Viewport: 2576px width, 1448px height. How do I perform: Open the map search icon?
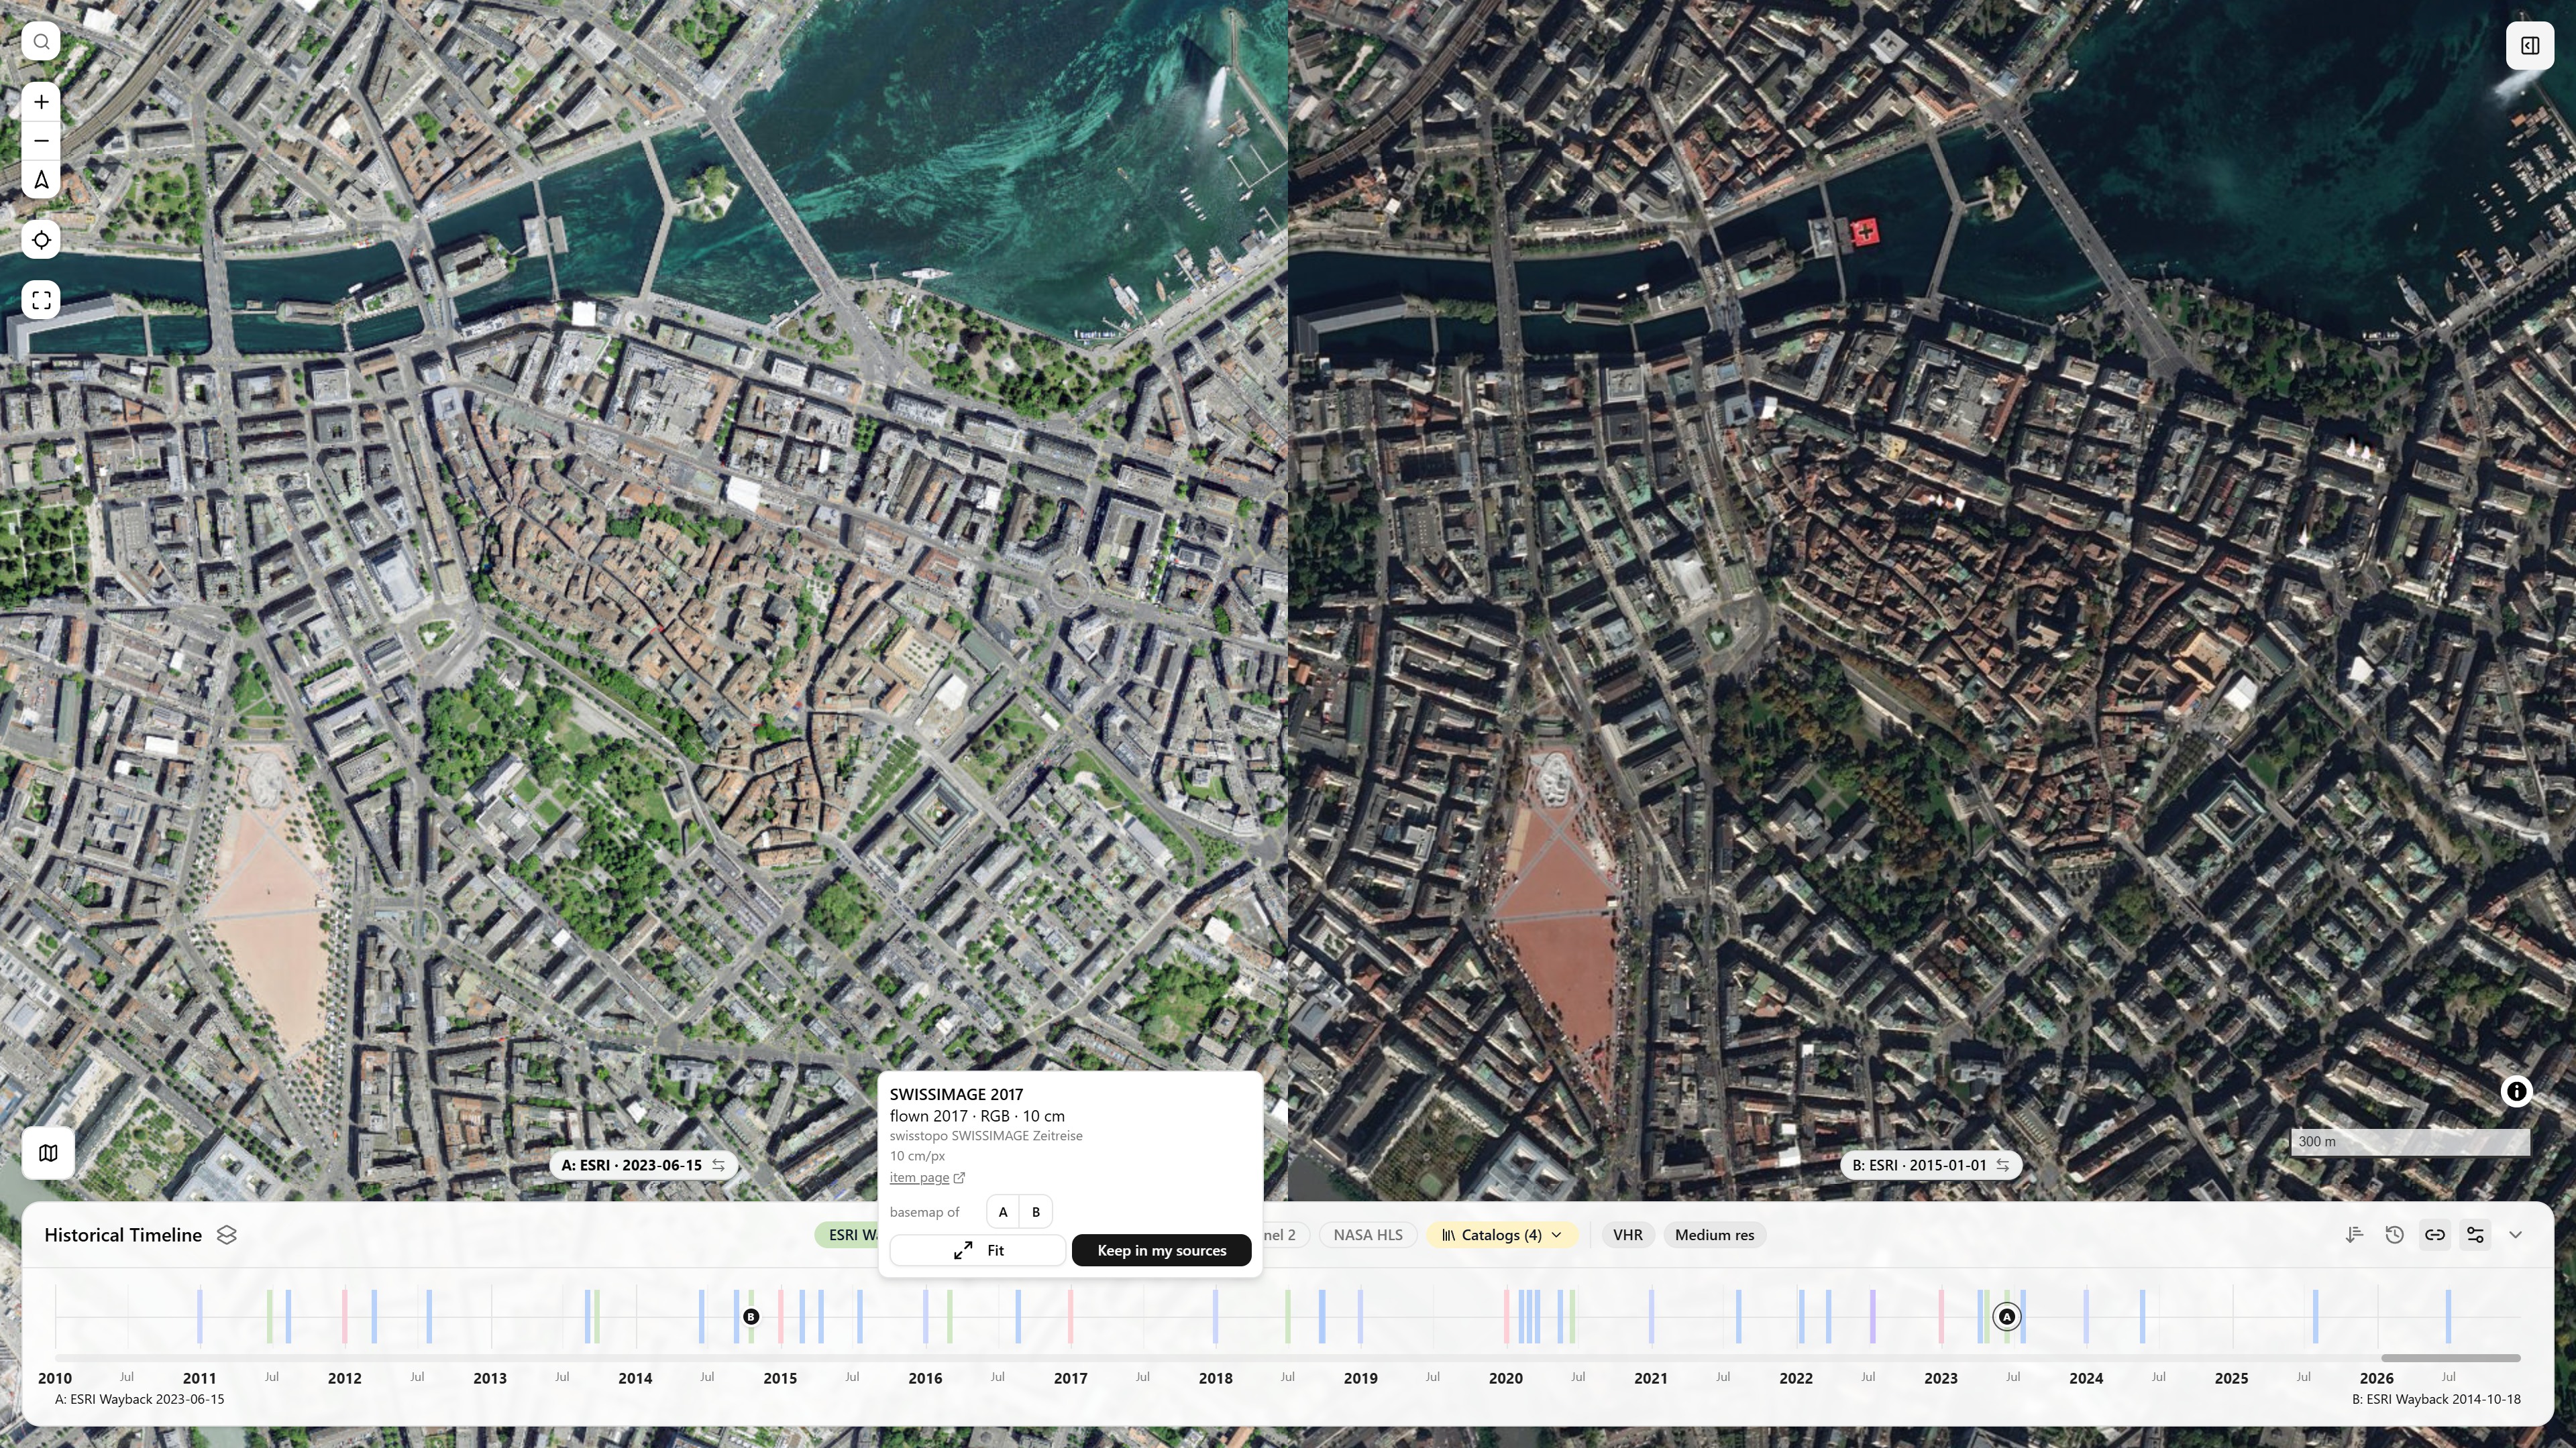tap(41, 42)
